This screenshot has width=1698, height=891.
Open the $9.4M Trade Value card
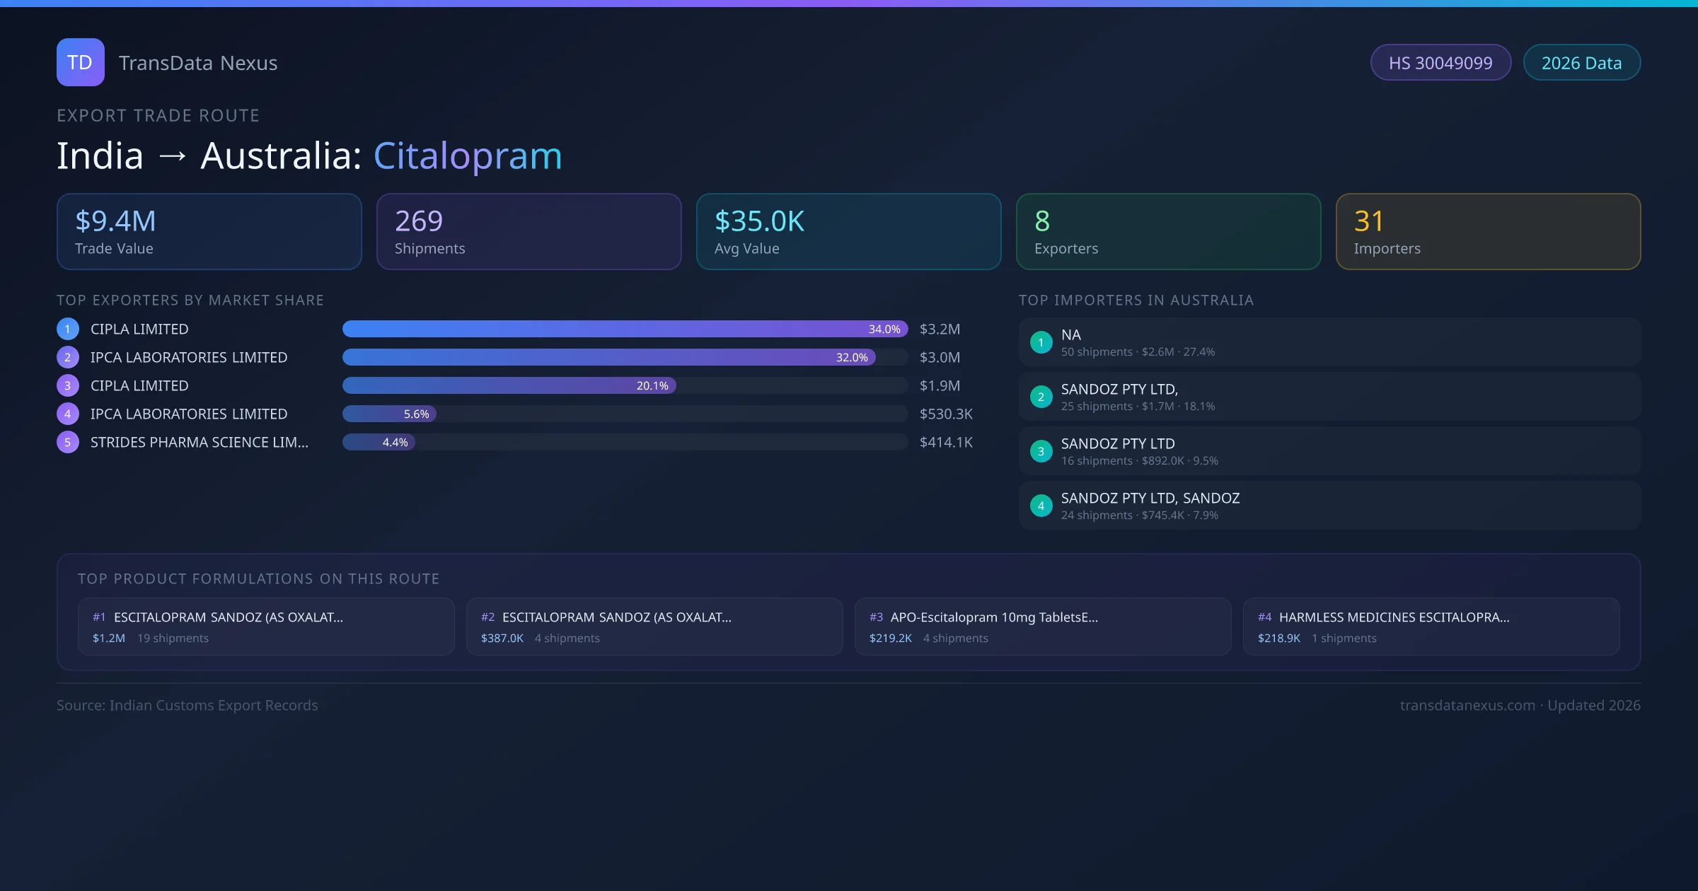point(209,231)
